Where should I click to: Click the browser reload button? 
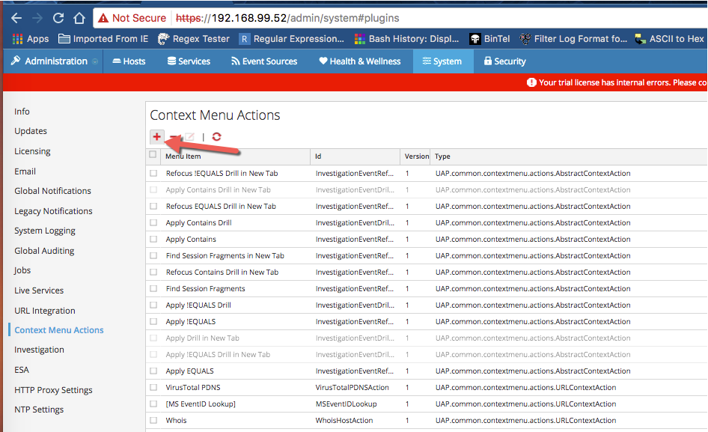tap(58, 18)
